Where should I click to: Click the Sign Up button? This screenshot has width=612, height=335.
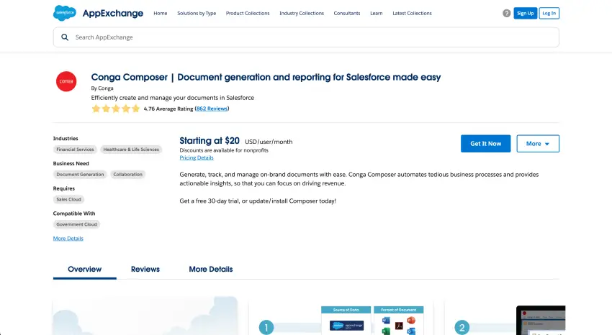[x=525, y=13]
